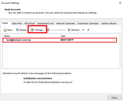123x101 pixels.
Task: Click the Change... label in toolbar
Action: pyautogui.click(x=40, y=30)
